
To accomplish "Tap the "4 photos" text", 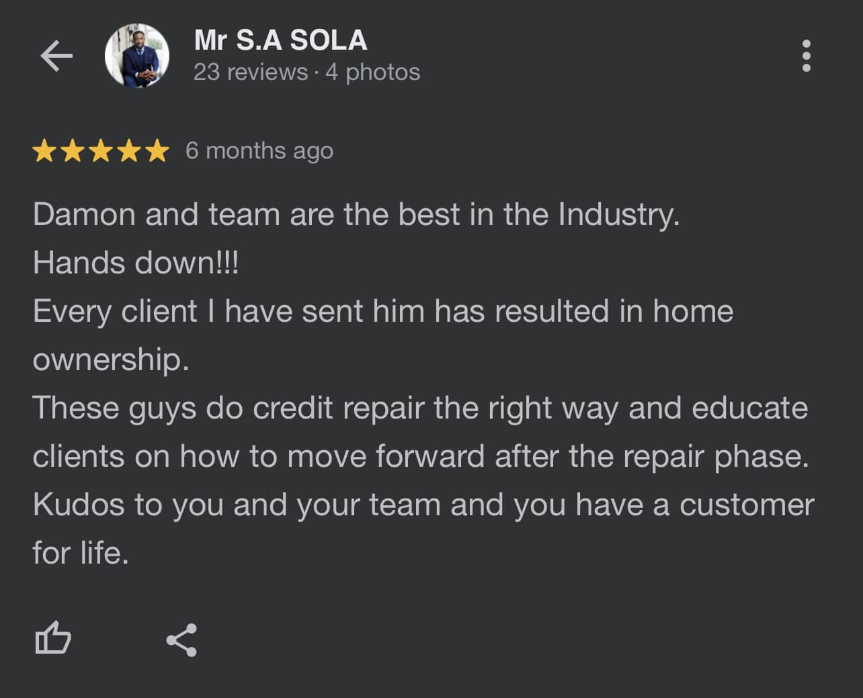I will [x=373, y=72].
